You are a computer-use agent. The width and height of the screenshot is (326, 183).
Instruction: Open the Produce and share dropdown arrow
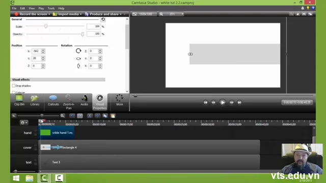121,14
